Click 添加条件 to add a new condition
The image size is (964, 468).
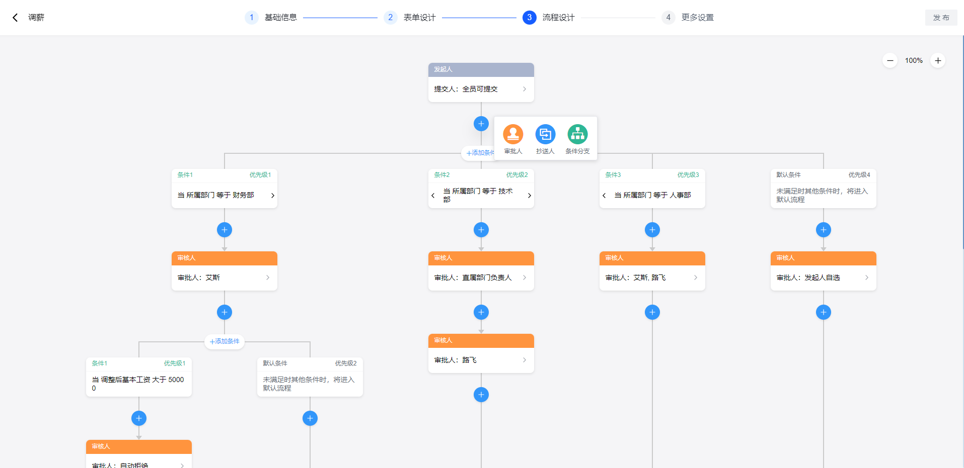[x=224, y=341]
